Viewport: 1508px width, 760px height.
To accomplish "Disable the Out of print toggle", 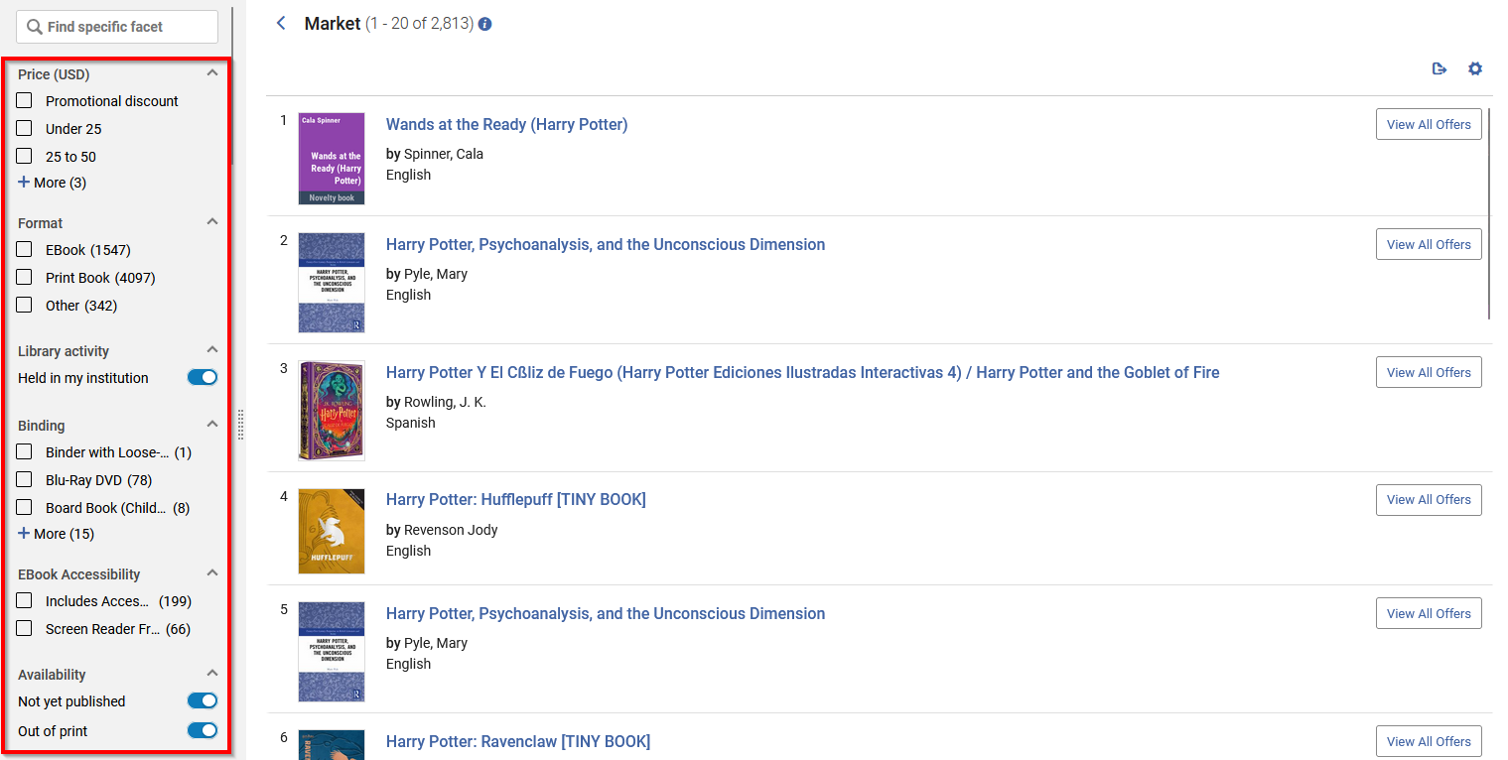I will coord(202,730).
